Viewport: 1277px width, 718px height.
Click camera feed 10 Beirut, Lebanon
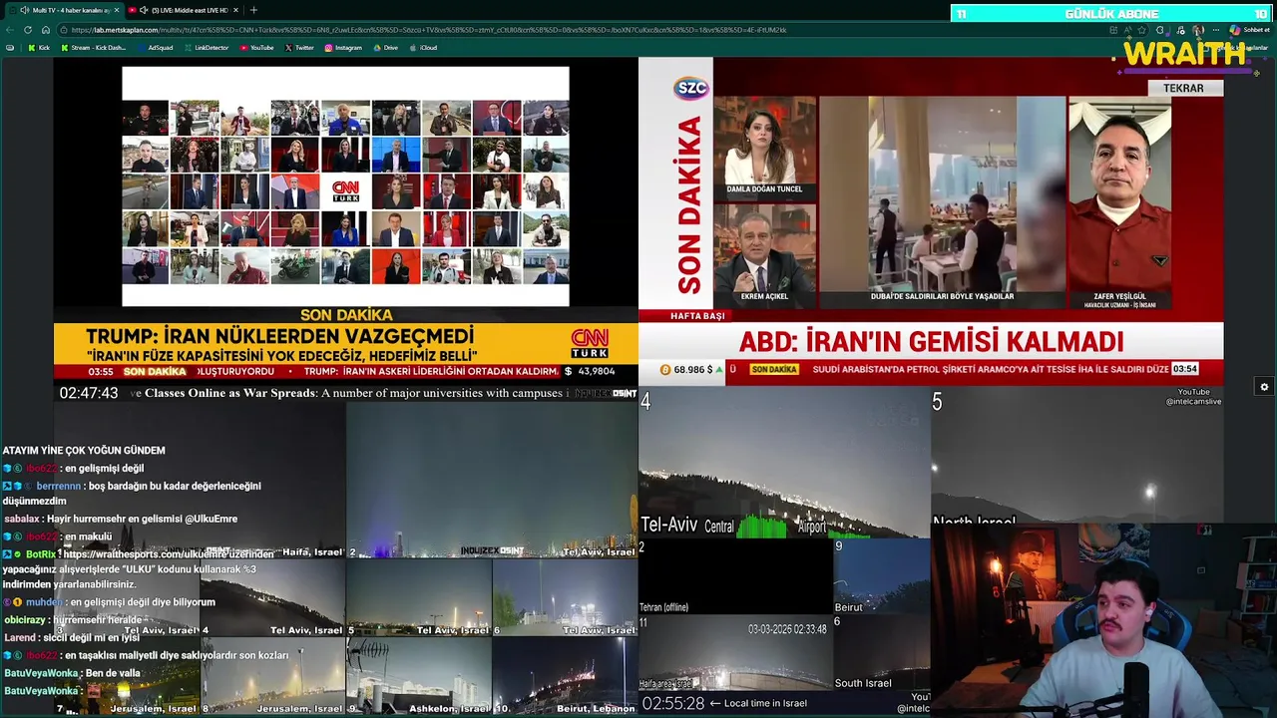click(x=565, y=676)
